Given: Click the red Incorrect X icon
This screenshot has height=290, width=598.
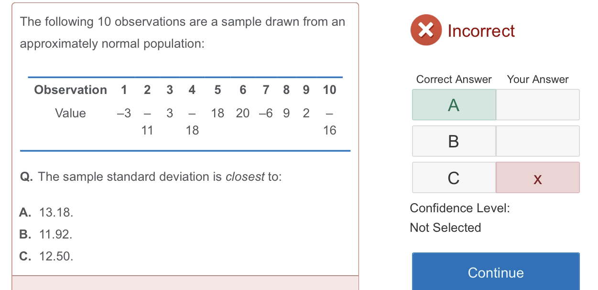Looking at the screenshot, I should (426, 30).
